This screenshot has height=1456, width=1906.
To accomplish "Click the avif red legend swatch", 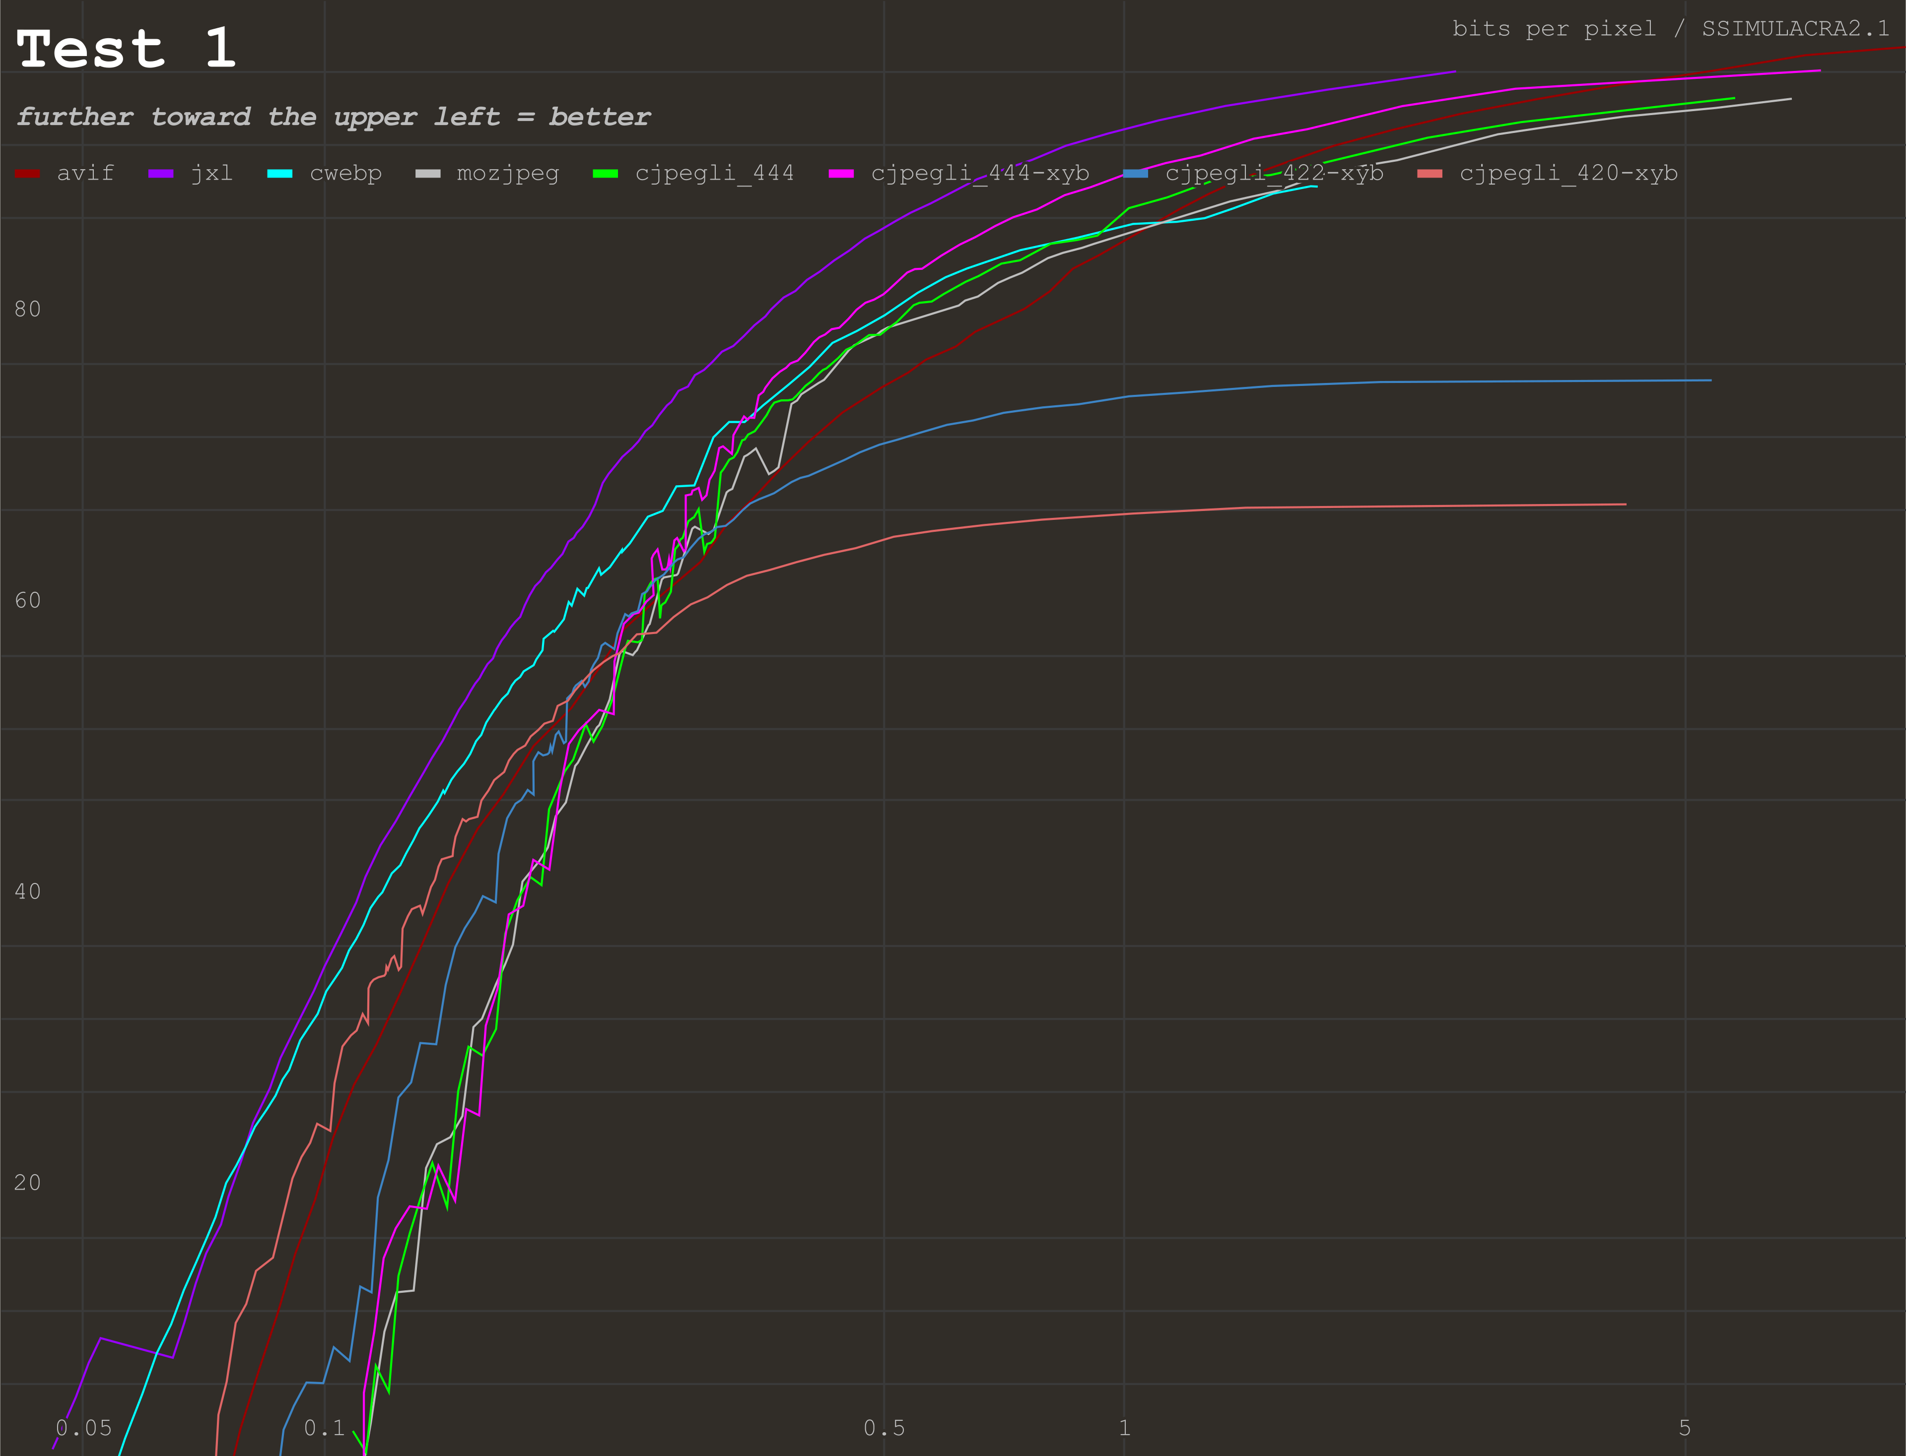I will point(28,174).
